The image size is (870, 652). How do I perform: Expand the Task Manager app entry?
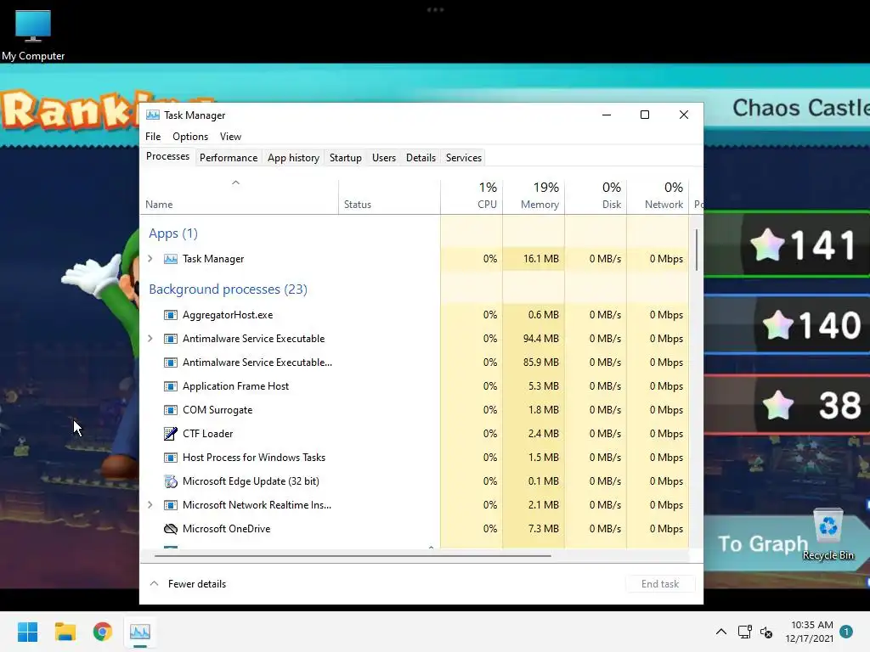150,258
